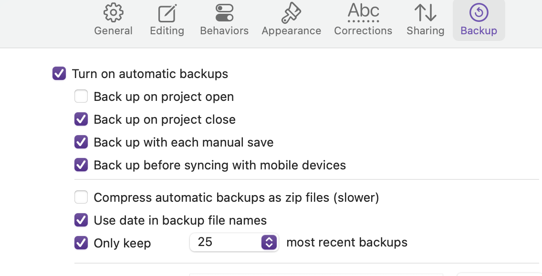Screen dimensions: 542x276
Task: Open Corrections preferences Abc icon
Action: coord(363,12)
